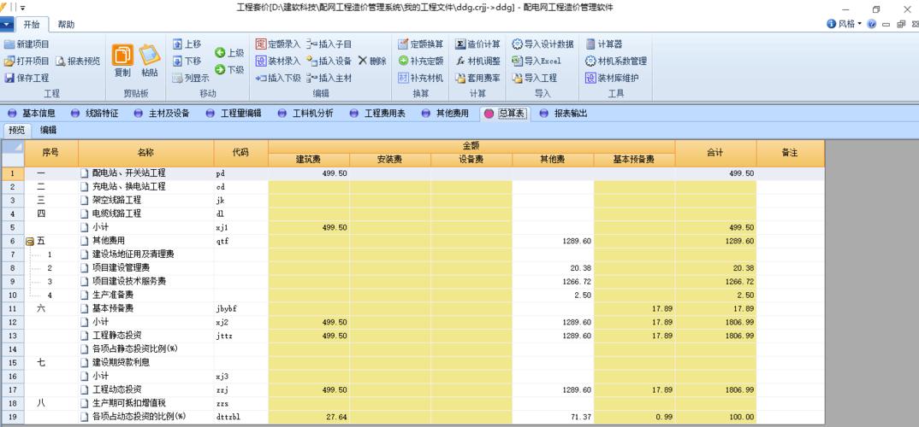Image resolution: width=919 pixels, height=427 pixels.
Task: Switch to 工程量编辑 section
Action: 234,114
